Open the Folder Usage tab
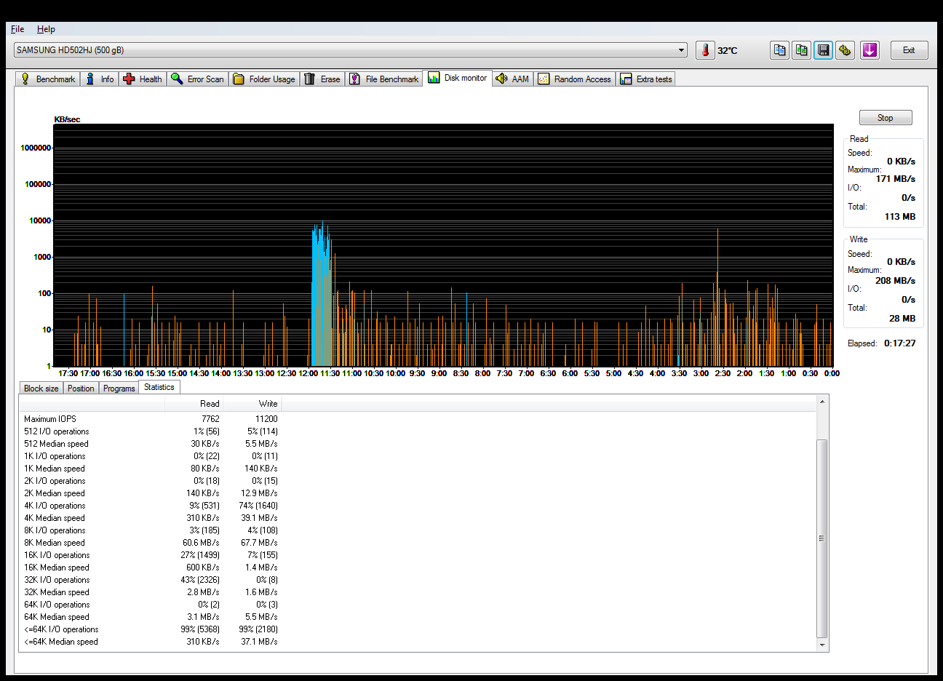Image resolution: width=943 pixels, height=681 pixels. (264, 79)
